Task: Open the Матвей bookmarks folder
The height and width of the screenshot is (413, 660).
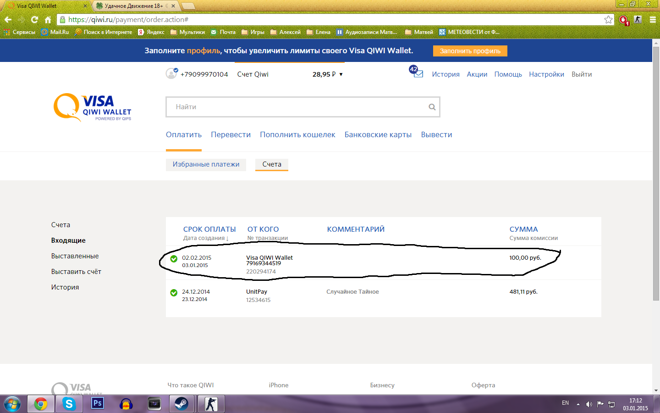Action: [x=419, y=32]
